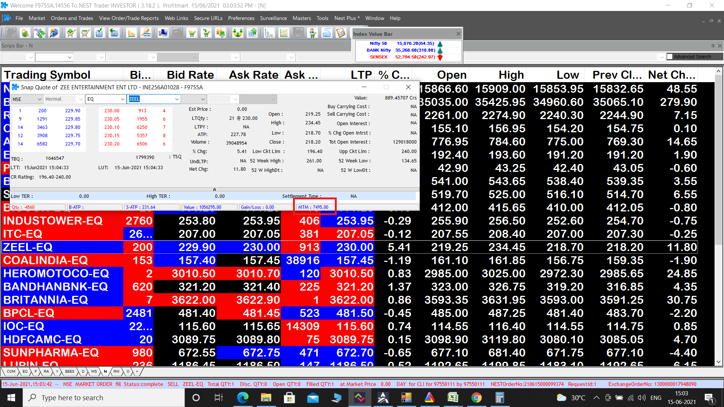The width and height of the screenshot is (724, 407).
Task: Click the person with cart toolbar icon
Action: 313,33
